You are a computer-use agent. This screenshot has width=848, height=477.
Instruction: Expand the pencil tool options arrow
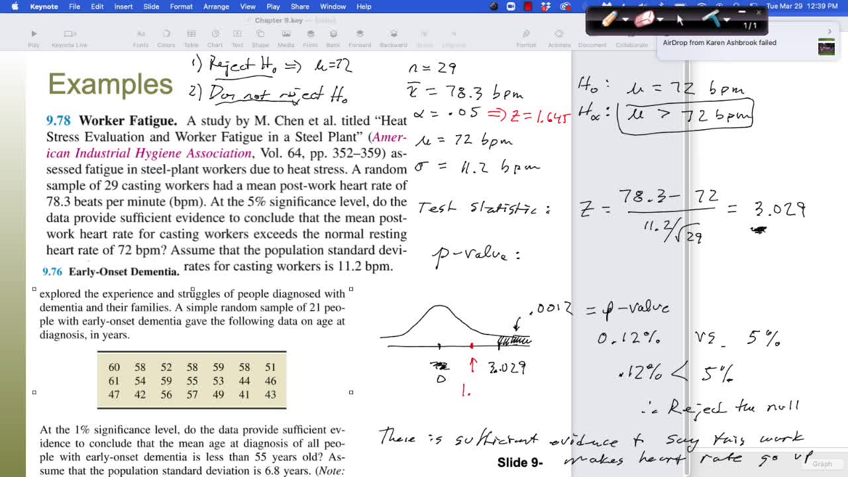pyautogui.click(x=626, y=20)
